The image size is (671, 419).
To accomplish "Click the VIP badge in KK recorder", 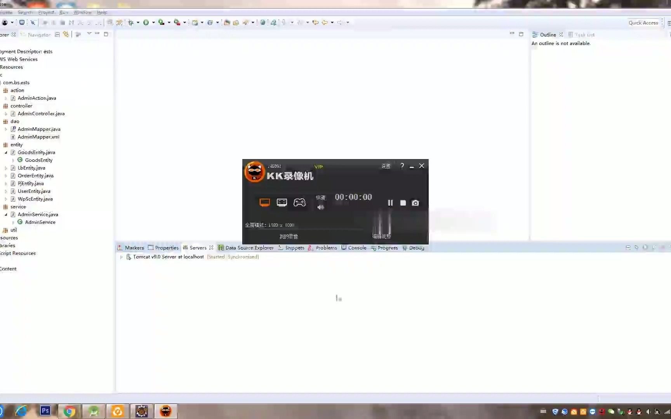I will click(x=318, y=166).
